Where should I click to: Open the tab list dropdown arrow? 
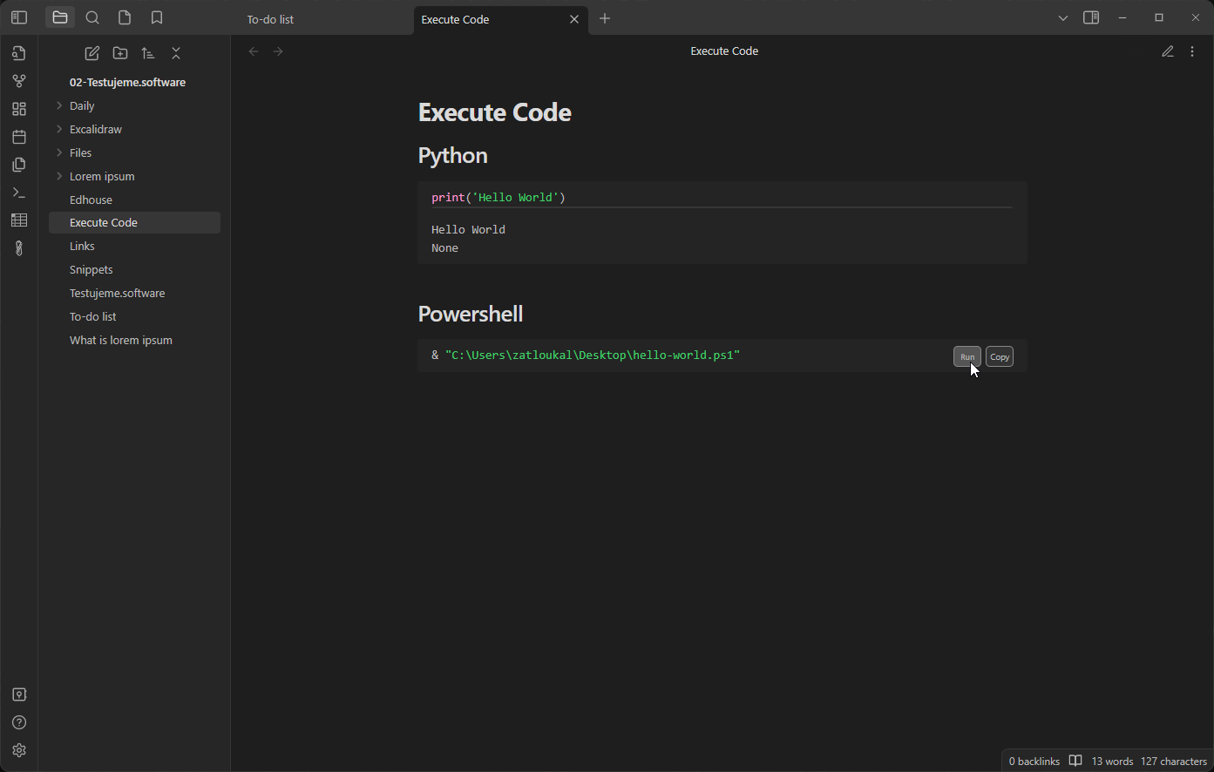(x=1062, y=18)
